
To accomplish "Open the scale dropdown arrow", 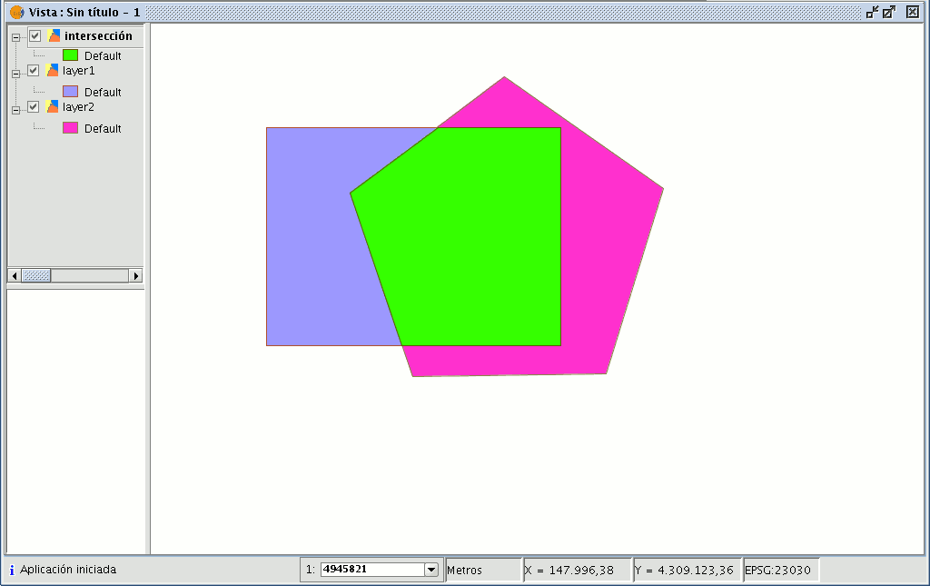I will click(431, 570).
